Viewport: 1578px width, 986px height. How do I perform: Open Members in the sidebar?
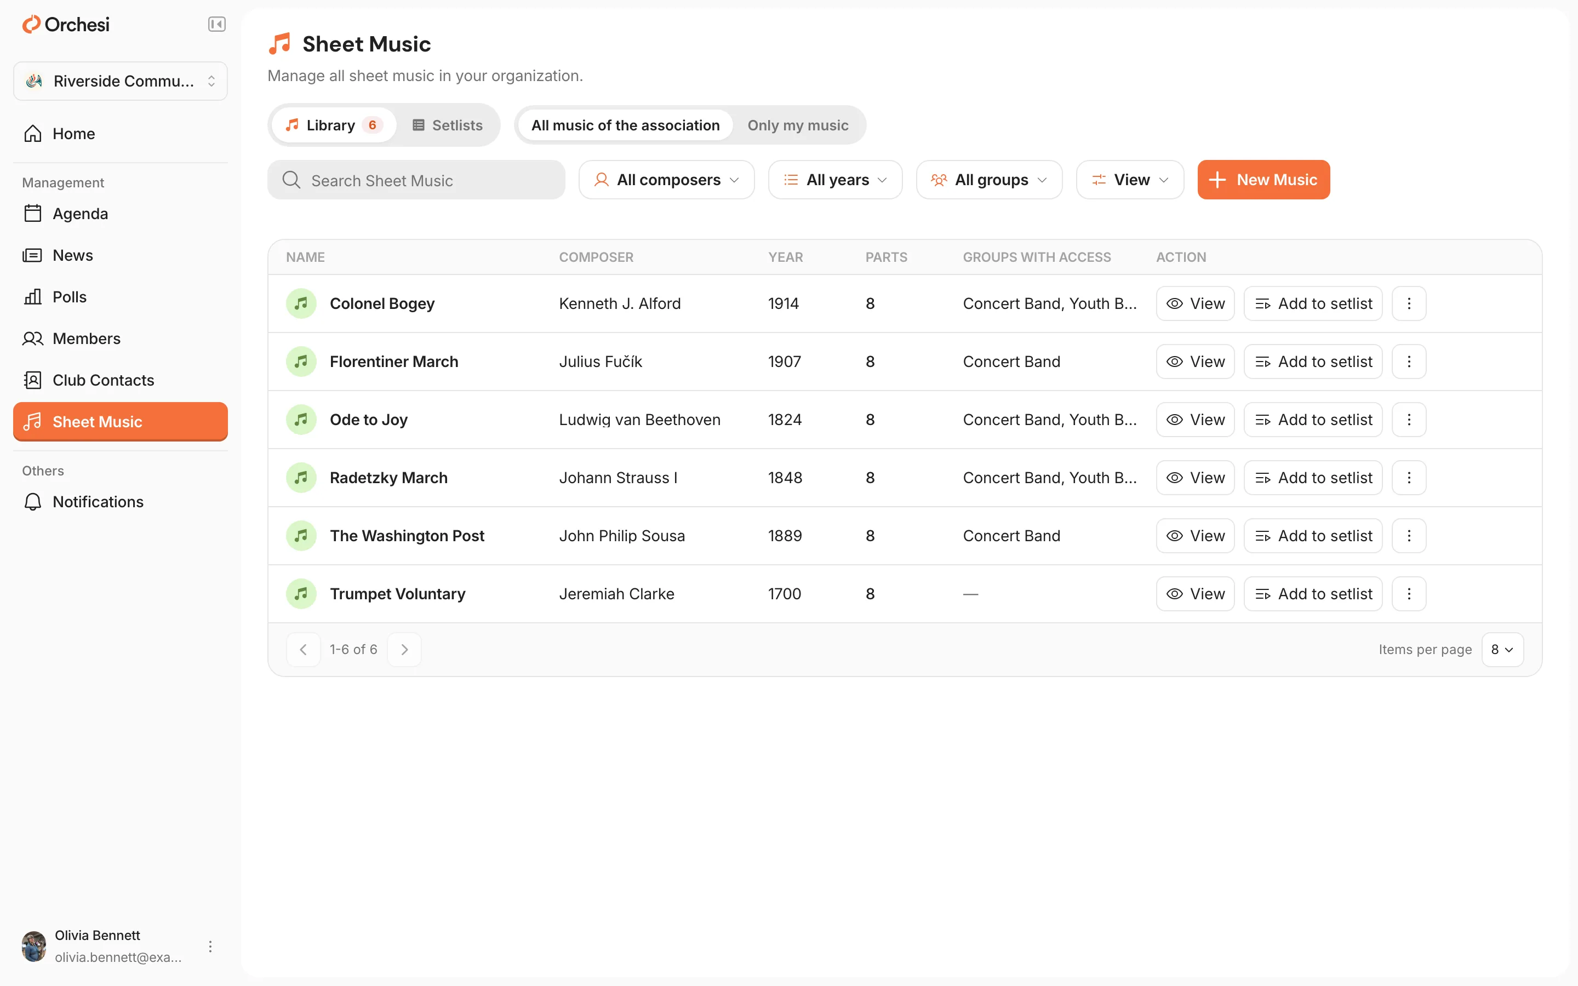(121, 339)
